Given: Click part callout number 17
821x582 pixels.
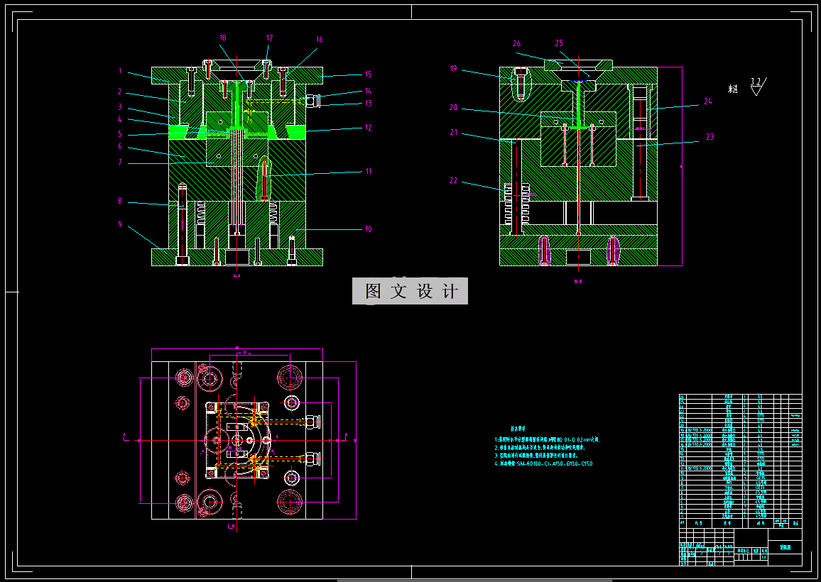Looking at the screenshot, I should tap(269, 38).
